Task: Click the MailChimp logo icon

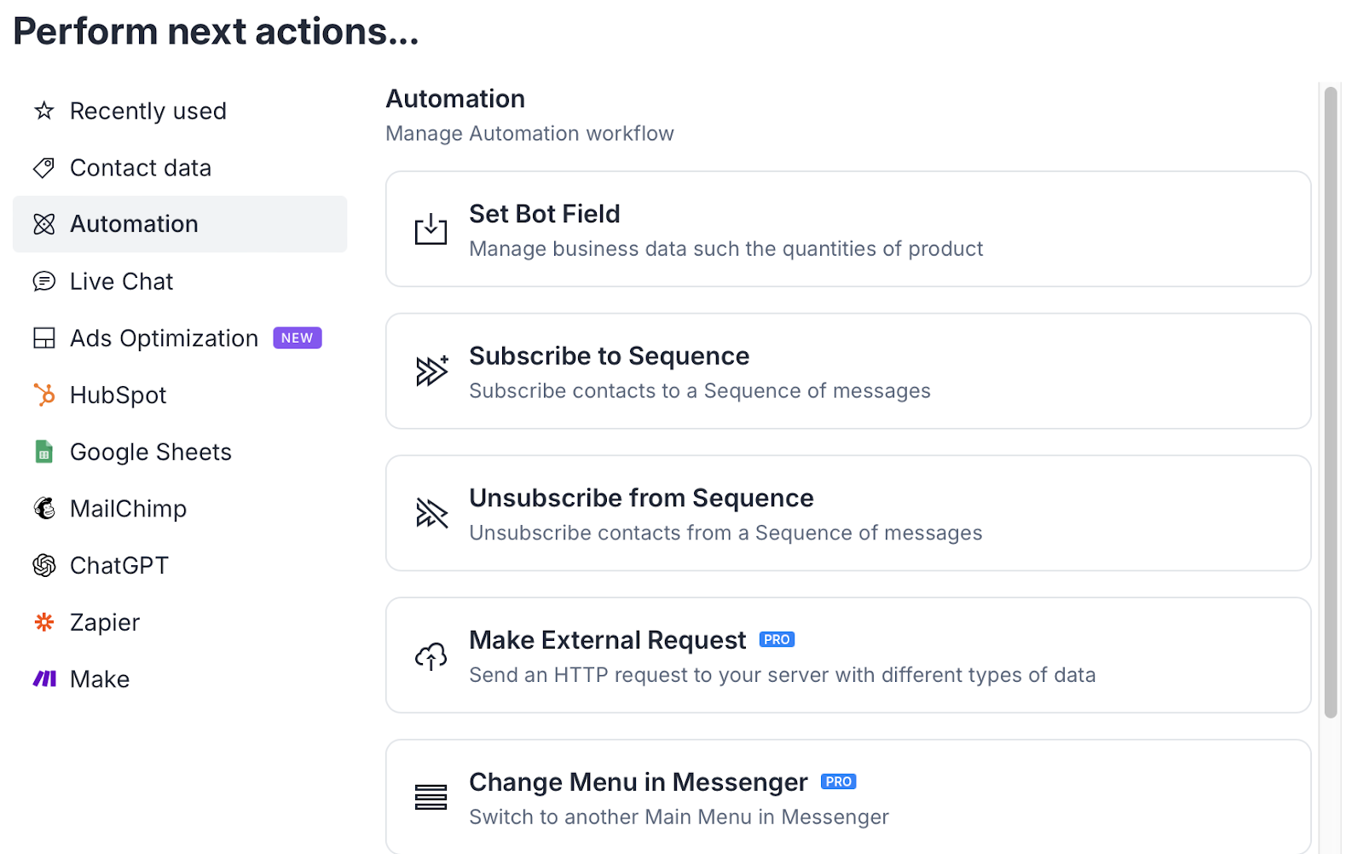Action: [x=44, y=509]
